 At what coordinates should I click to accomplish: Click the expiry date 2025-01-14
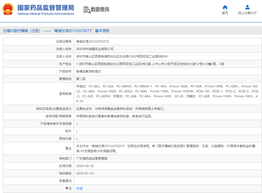click(85, 173)
